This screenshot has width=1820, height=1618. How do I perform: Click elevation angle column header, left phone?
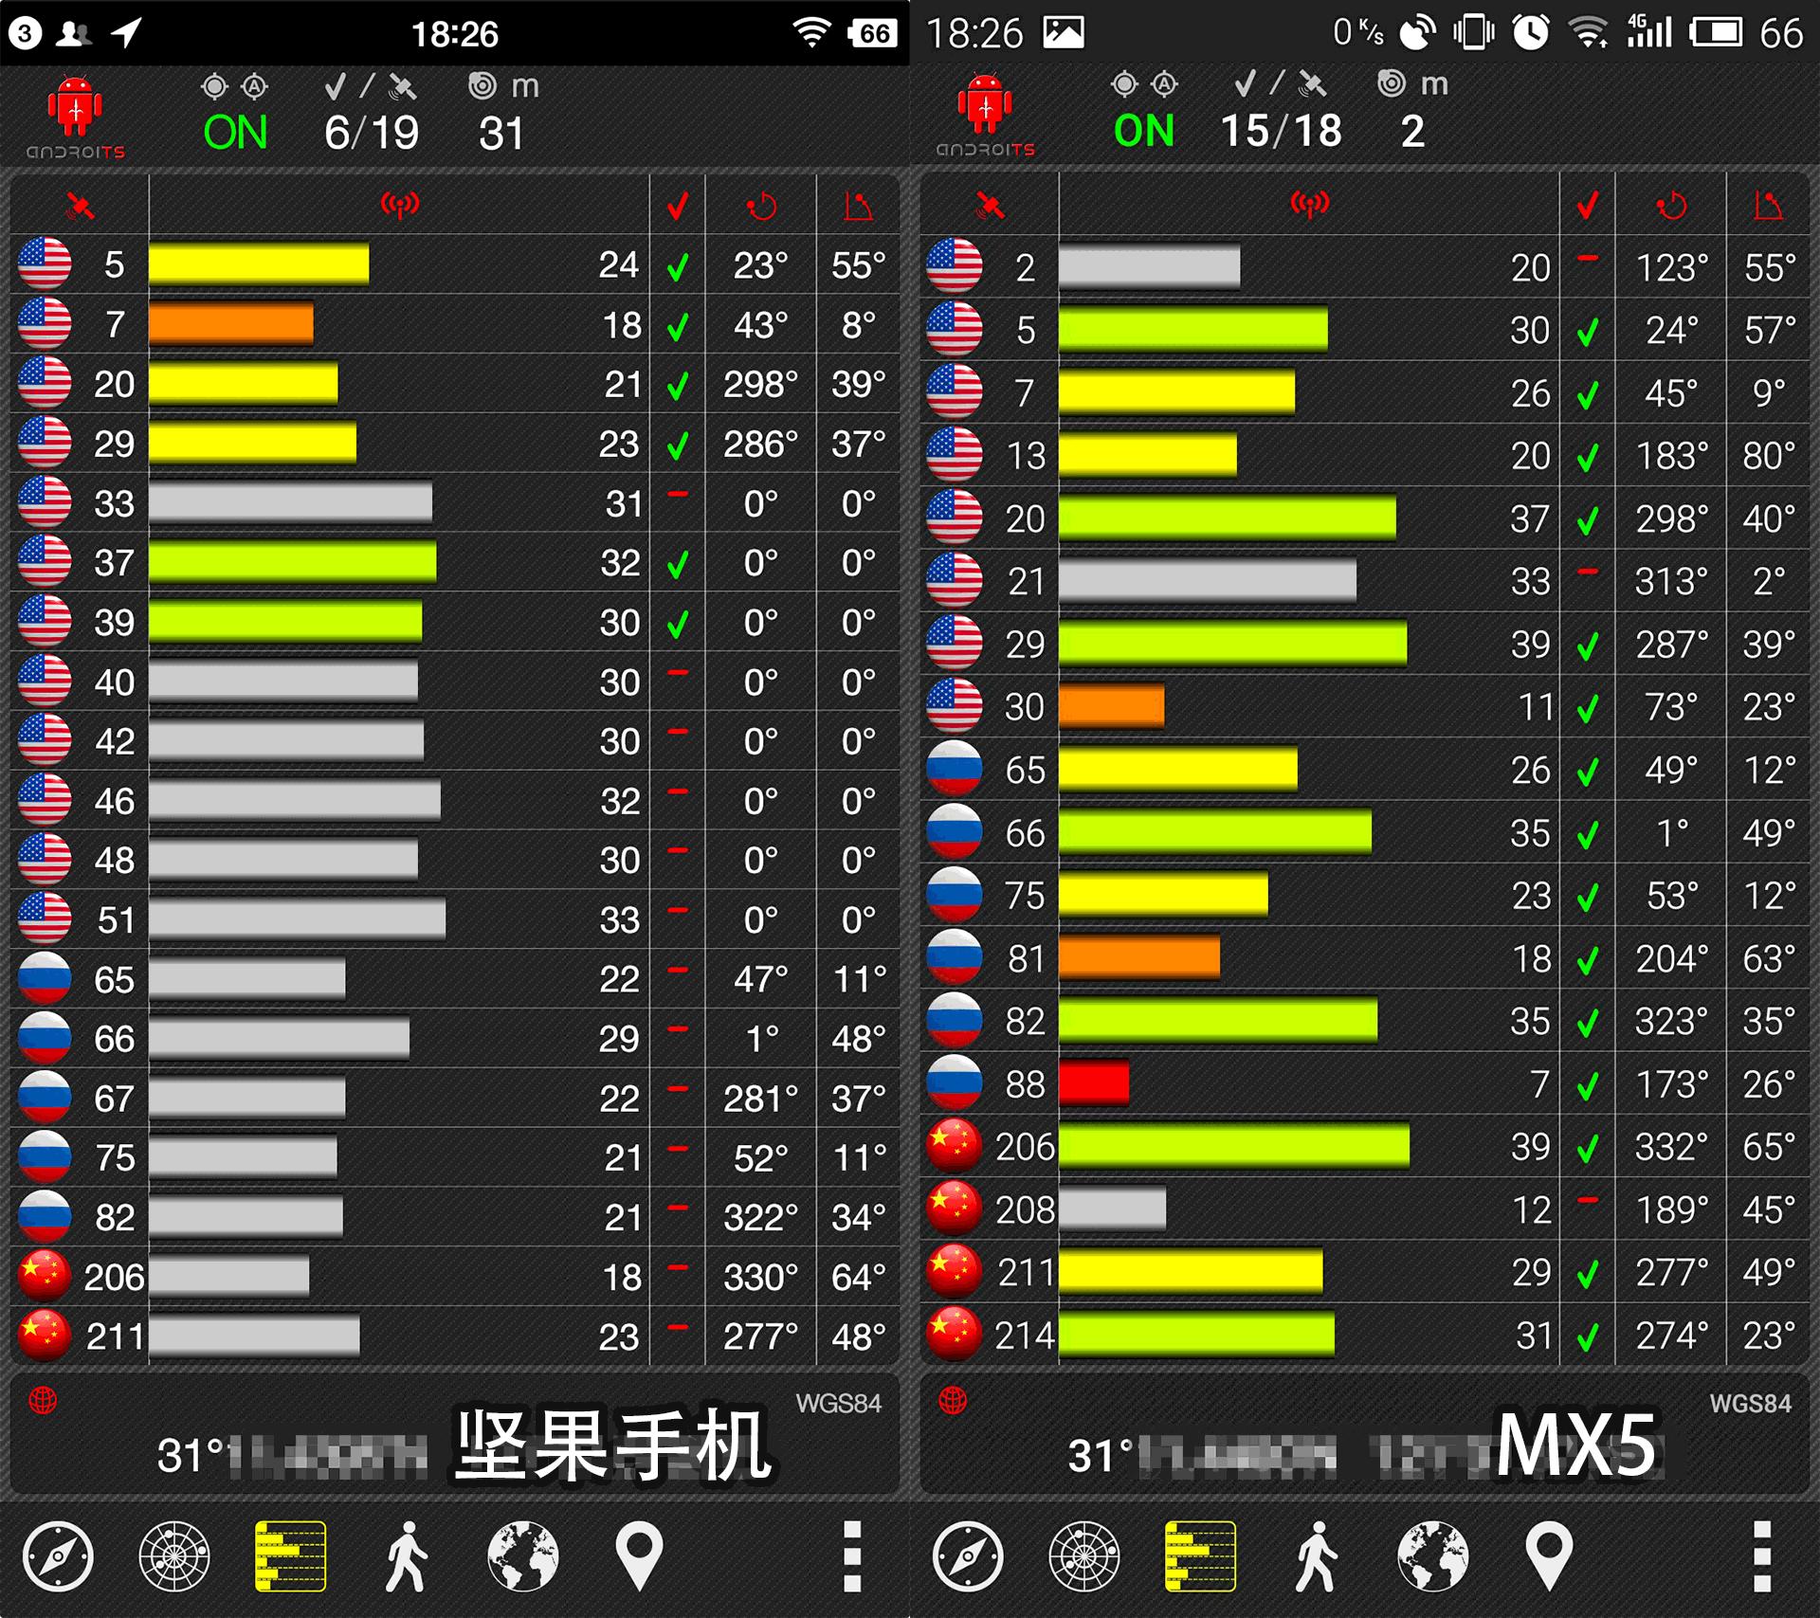[x=858, y=206]
